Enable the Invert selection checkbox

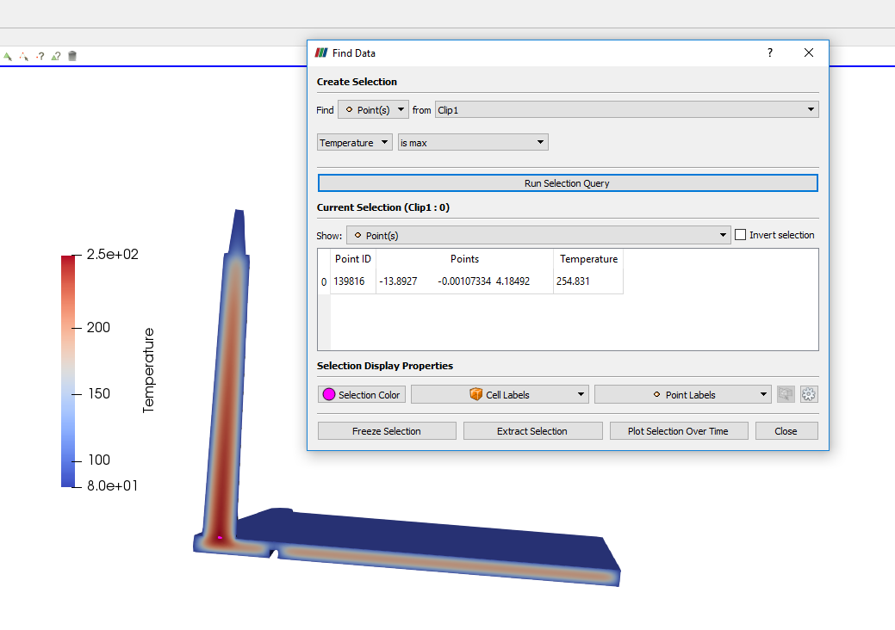tap(741, 234)
